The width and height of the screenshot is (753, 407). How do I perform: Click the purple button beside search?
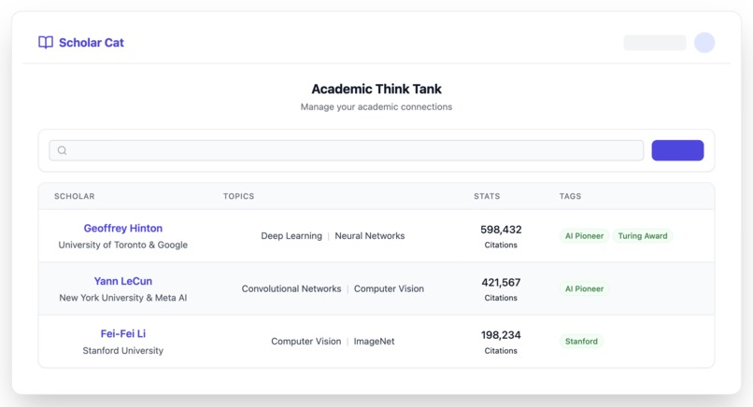pos(677,150)
